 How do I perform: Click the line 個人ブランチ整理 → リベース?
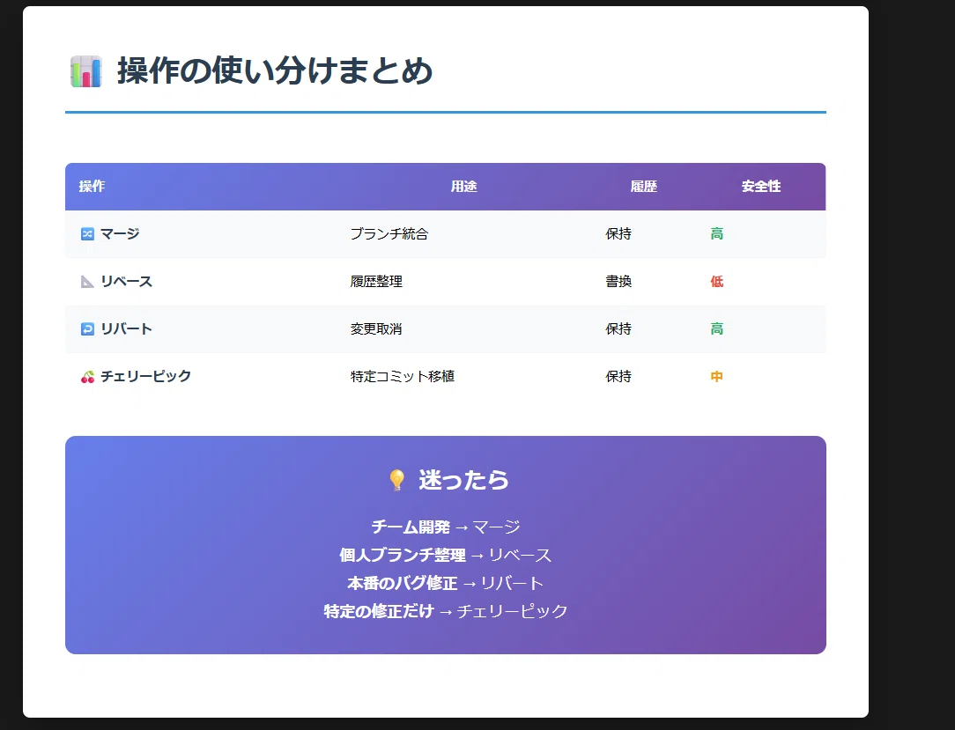(x=446, y=556)
